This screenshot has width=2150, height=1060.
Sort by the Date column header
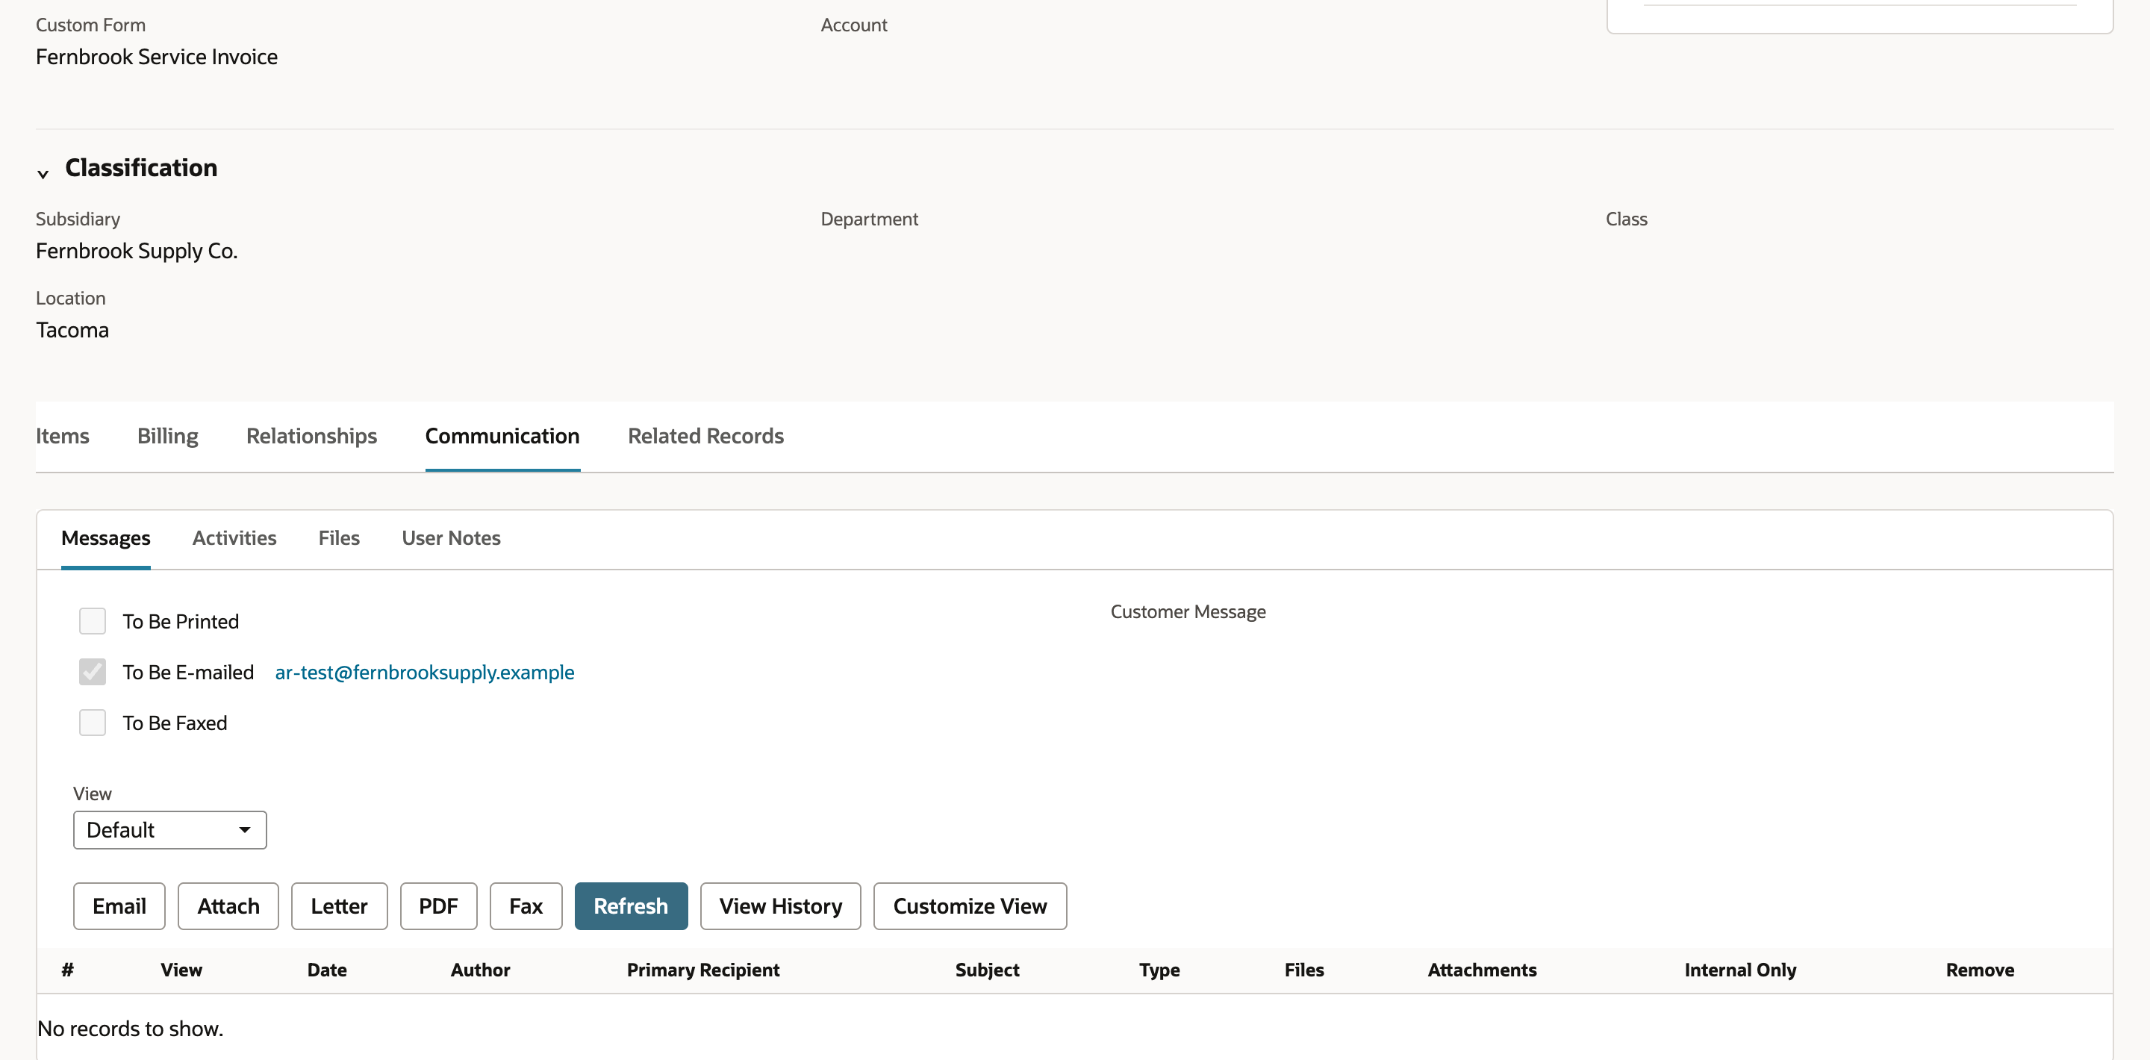(x=327, y=970)
